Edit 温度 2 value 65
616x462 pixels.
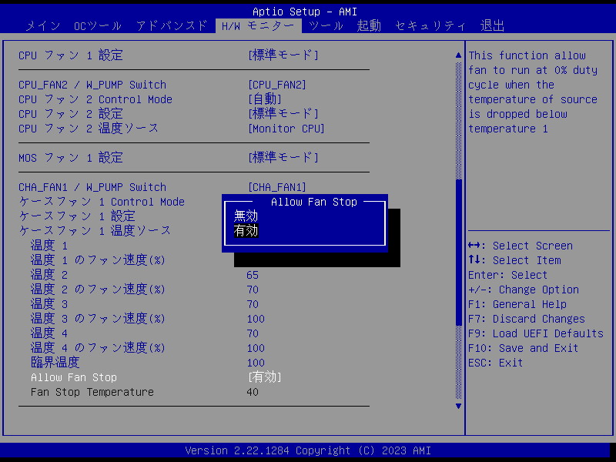pos(253,275)
